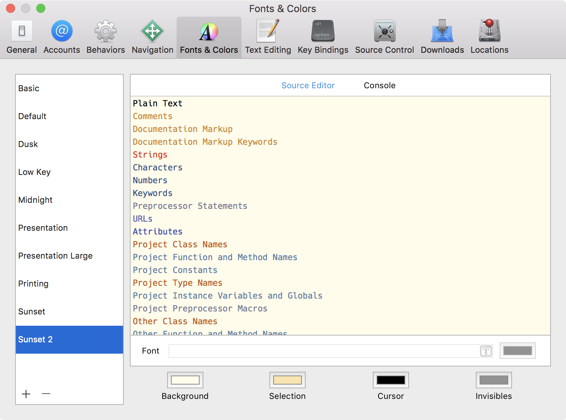The height and width of the screenshot is (420, 566).
Task: Add a new theme with plus button
Action: [x=26, y=394]
